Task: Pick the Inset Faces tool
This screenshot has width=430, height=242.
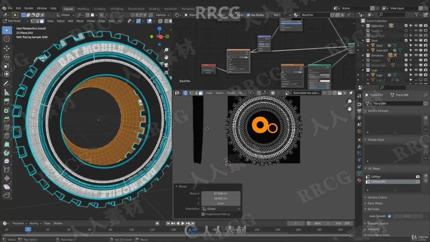Action: click(x=6, y=111)
